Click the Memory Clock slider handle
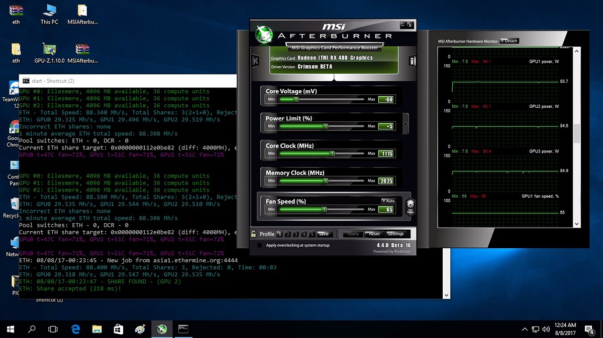 (326, 181)
